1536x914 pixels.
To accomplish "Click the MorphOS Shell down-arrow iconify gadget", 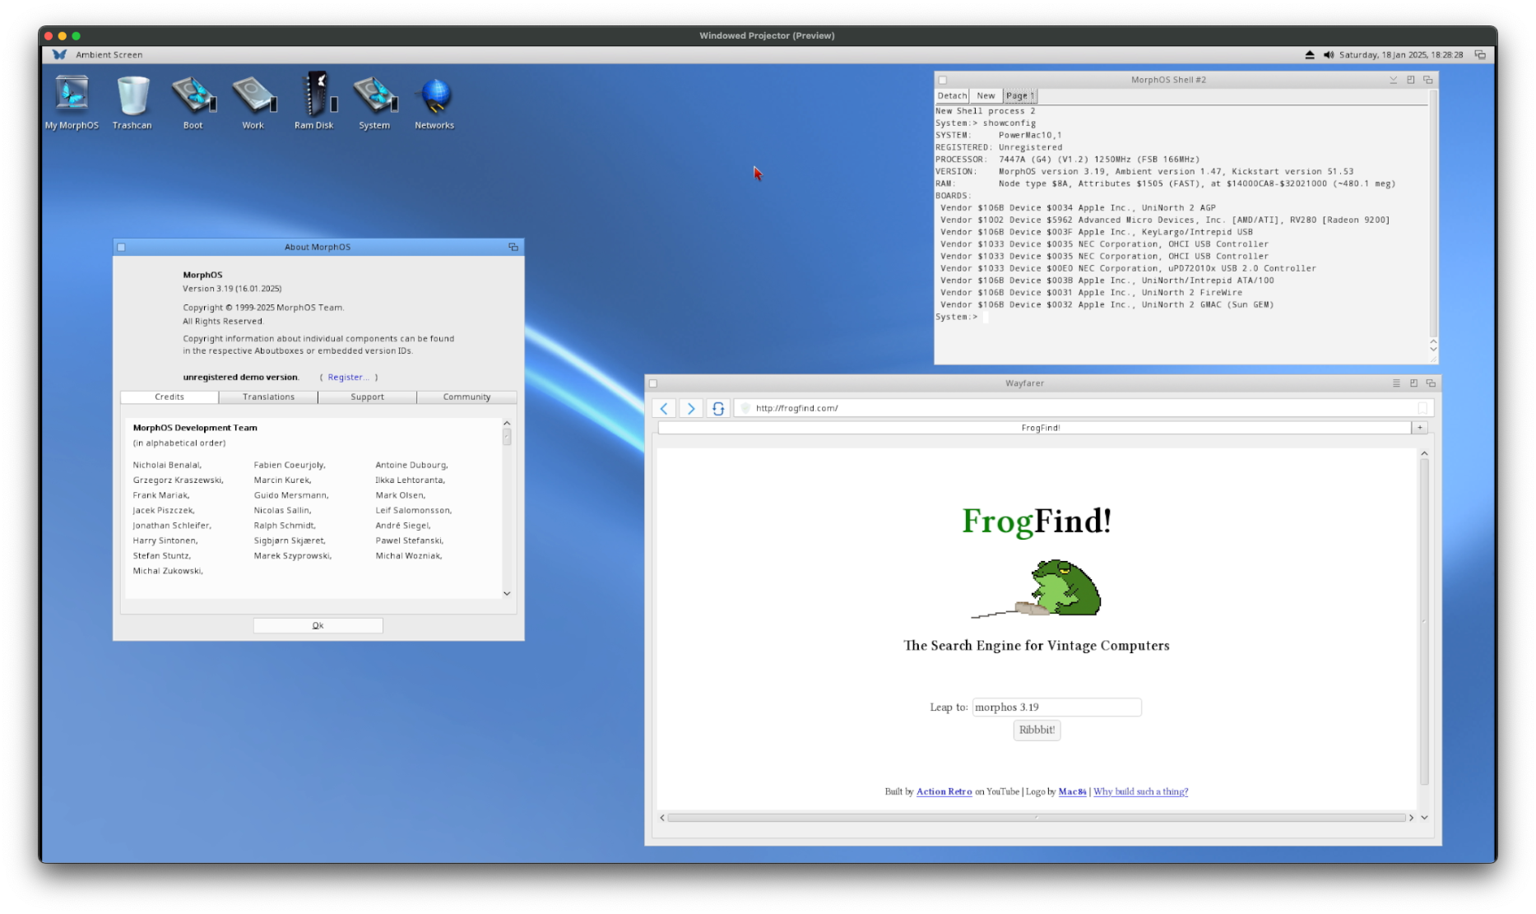I will tap(1394, 80).
